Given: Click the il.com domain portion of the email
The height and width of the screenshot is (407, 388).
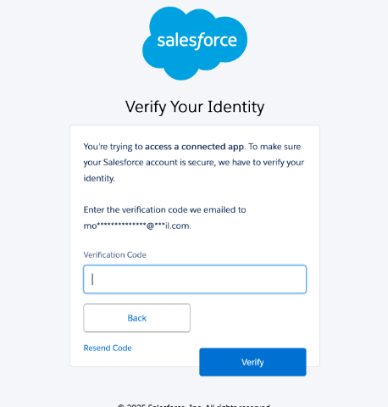Looking at the screenshot, I should tap(177, 226).
